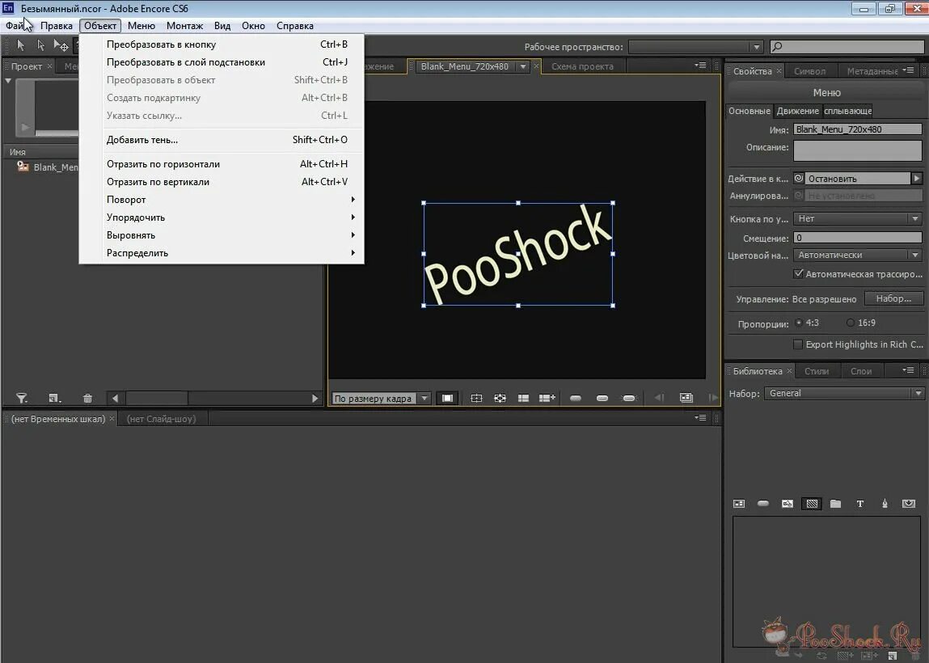Toggle backgrounds filter in Library
929x663 pixels.
[x=812, y=504]
